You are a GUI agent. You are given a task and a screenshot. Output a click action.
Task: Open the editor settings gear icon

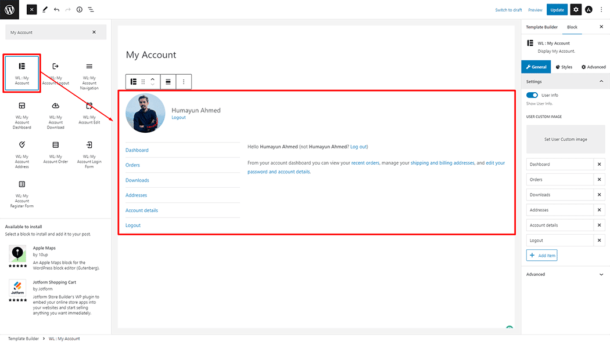point(575,10)
